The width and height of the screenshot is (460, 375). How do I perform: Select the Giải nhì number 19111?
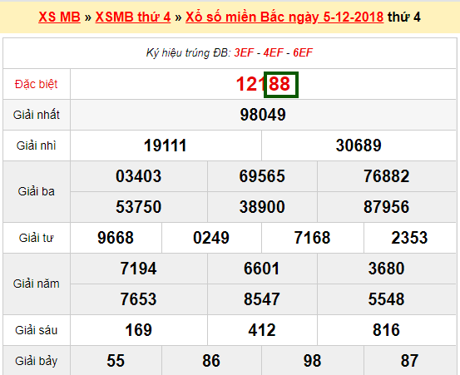tap(166, 146)
